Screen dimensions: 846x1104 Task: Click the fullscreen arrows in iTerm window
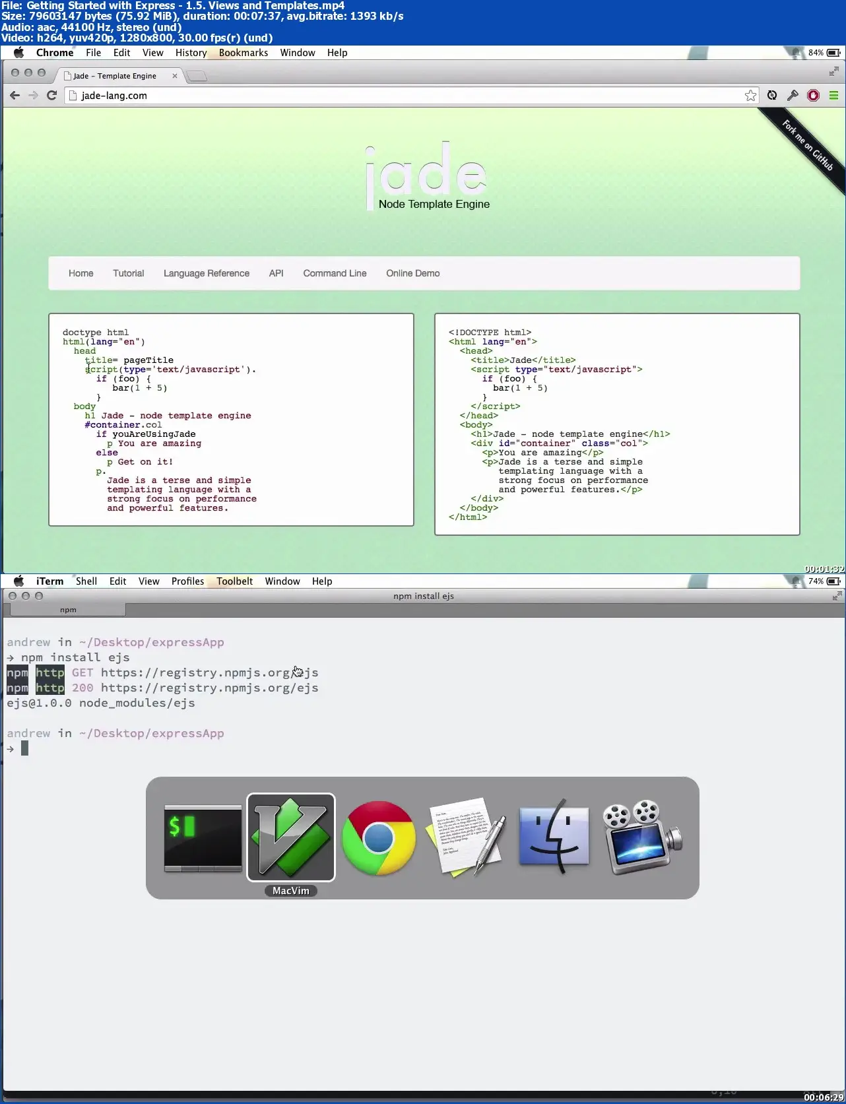click(x=837, y=596)
